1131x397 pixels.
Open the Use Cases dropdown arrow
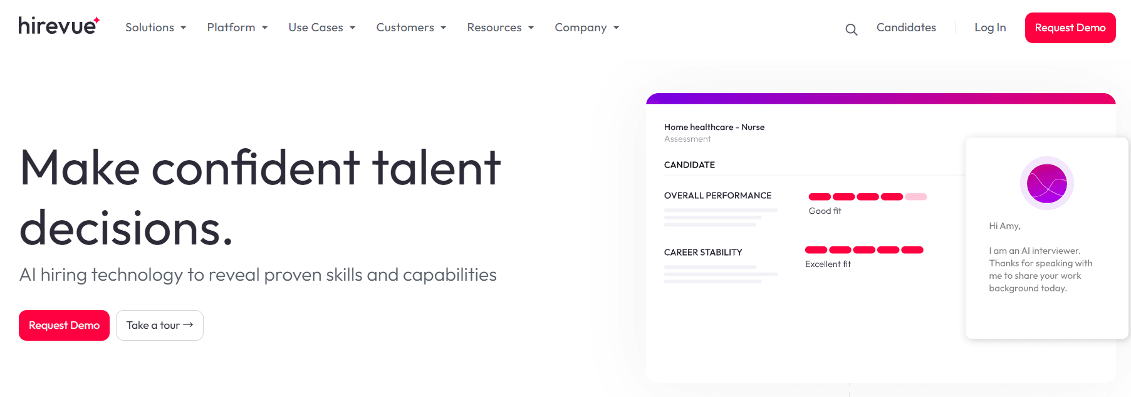(353, 28)
